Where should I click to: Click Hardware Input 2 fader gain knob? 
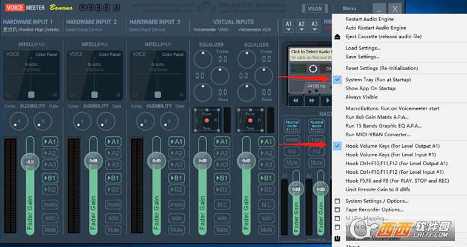coord(93,160)
